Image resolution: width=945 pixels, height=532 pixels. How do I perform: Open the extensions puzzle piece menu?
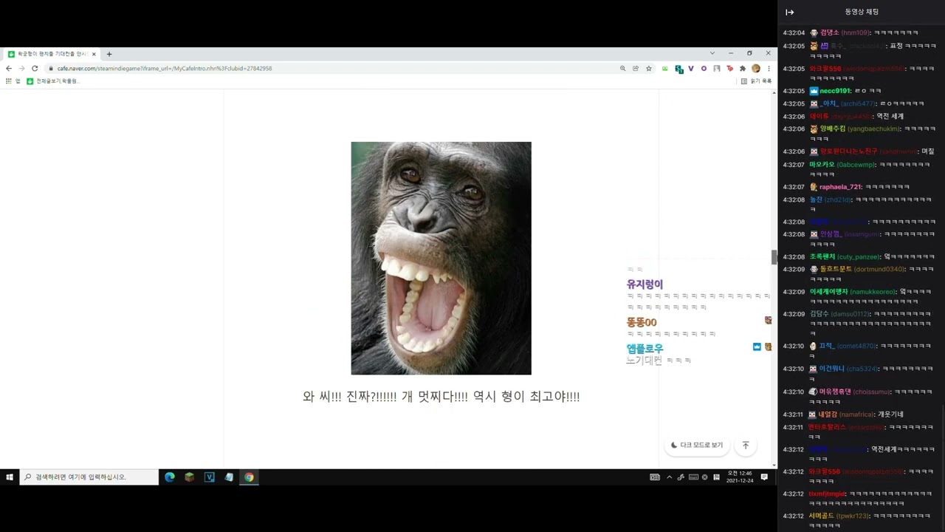point(743,68)
